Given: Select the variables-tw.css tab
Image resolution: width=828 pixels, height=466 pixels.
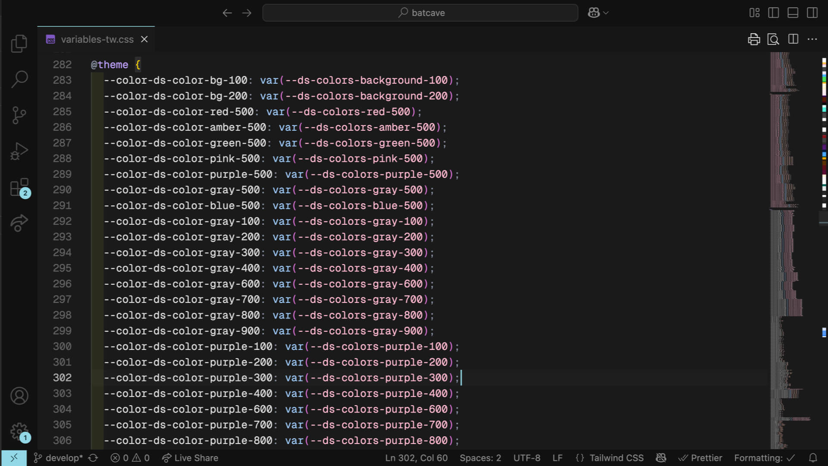Looking at the screenshot, I should click(97, 39).
